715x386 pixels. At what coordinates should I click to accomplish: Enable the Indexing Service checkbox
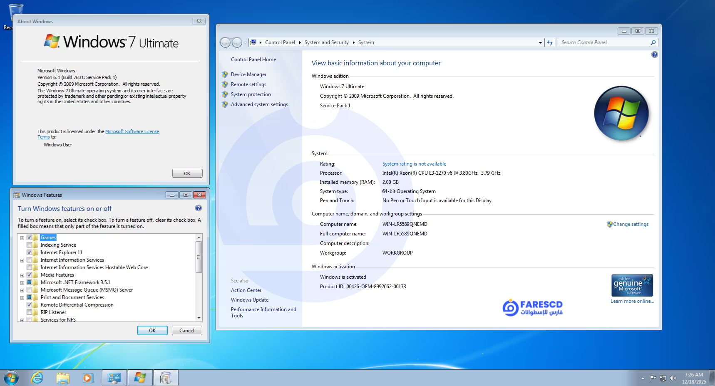pyautogui.click(x=30, y=245)
